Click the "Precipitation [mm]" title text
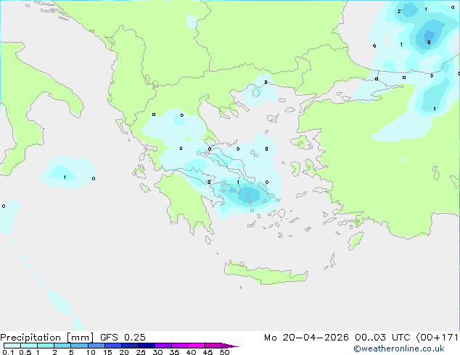460x355 pixels. [47, 338]
